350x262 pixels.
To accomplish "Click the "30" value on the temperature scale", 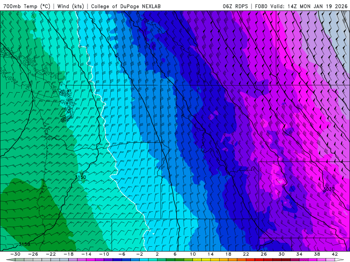I will click(x=281, y=254).
